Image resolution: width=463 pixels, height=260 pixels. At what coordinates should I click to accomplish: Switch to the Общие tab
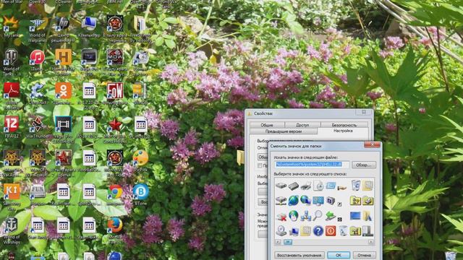[267, 125]
